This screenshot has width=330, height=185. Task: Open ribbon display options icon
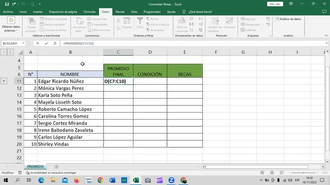coord(291,4)
